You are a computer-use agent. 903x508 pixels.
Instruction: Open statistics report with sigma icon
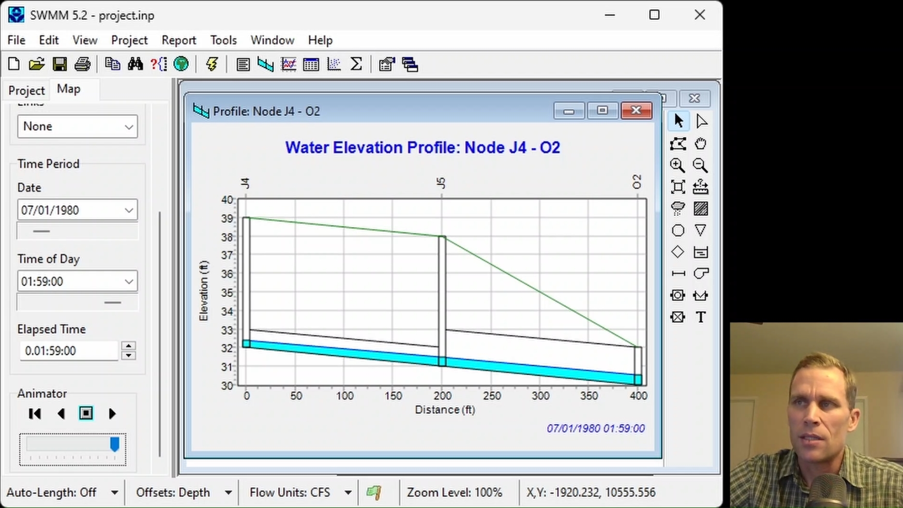pos(356,64)
